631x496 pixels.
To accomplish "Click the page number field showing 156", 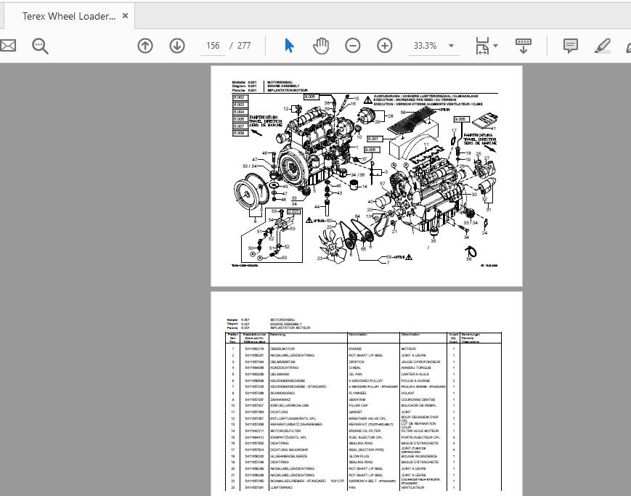I will [x=213, y=45].
